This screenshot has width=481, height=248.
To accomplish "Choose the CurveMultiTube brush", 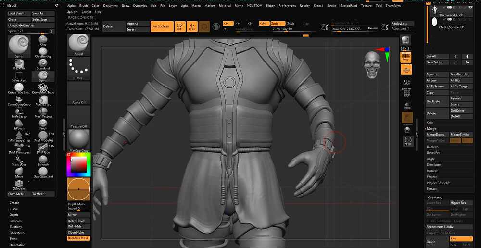I will [x=43, y=88].
